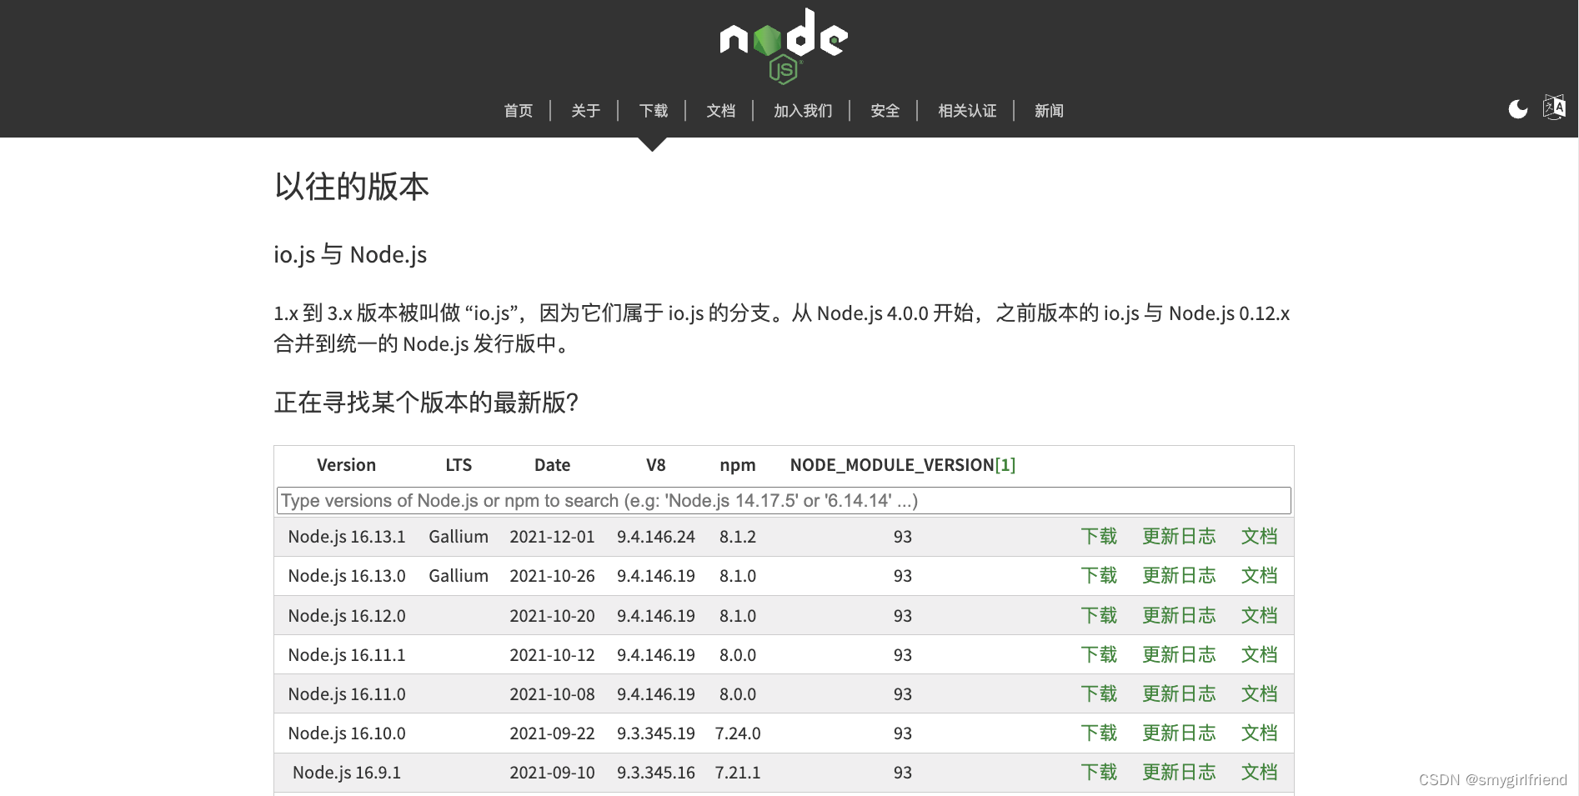Download Node.js 16.13.0
The width and height of the screenshot is (1579, 796).
(1099, 576)
